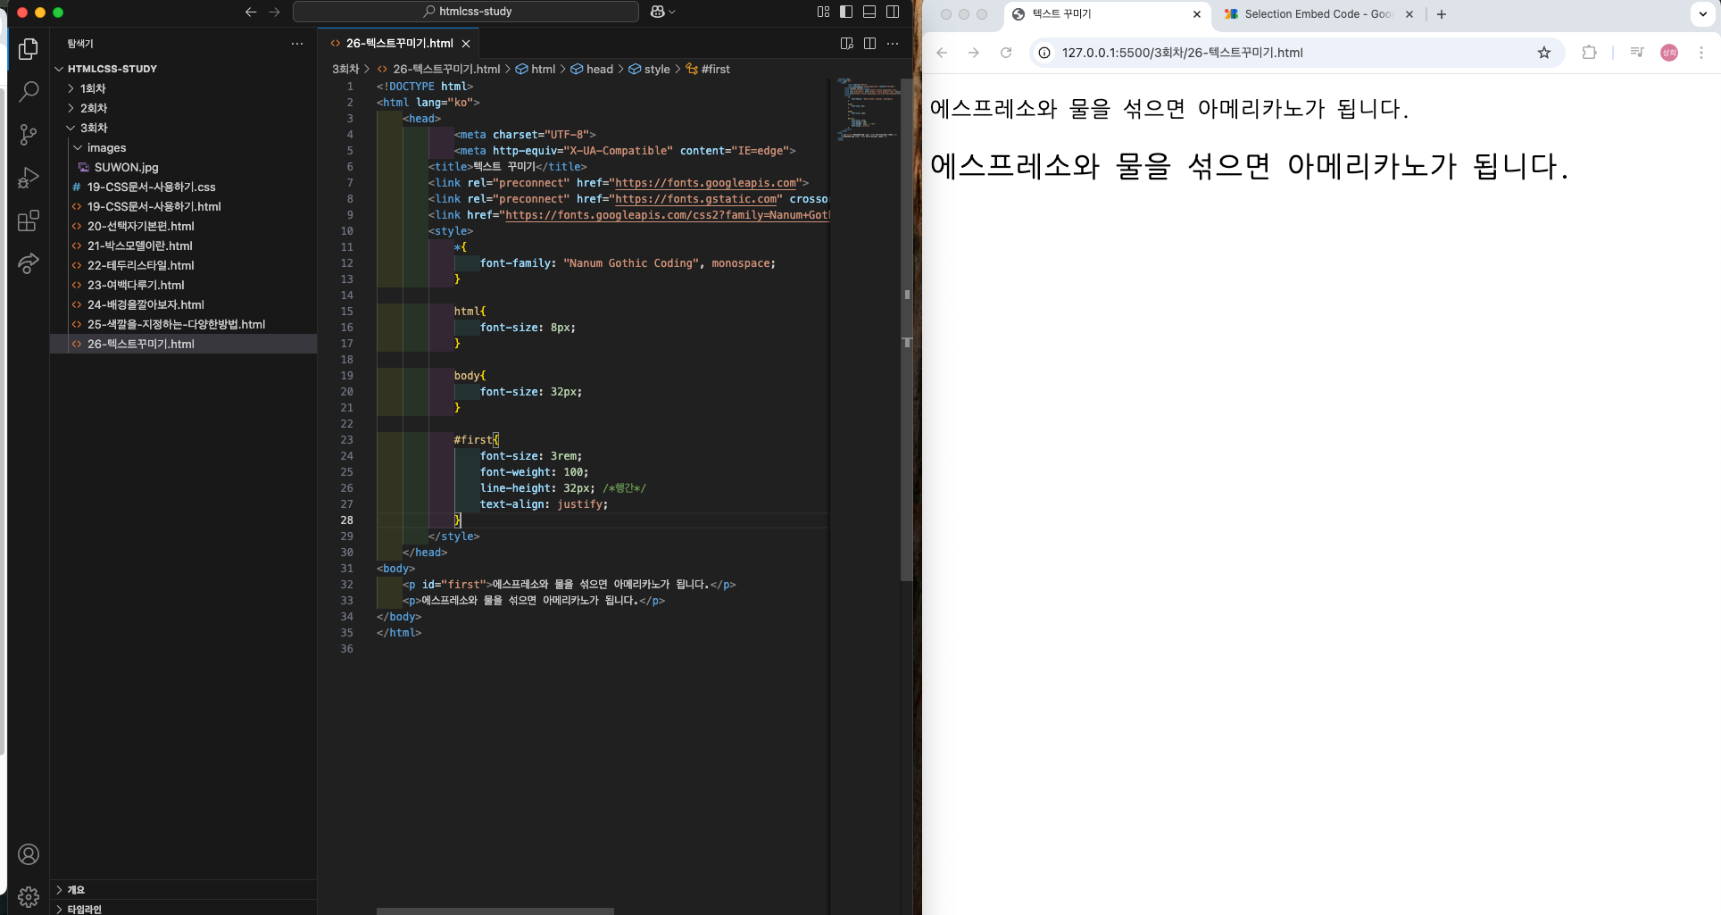The width and height of the screenshot is (1721, 915).
Task: Follow the fonts.gstatic.com link on line 8
Action: [x=695, y=199]
